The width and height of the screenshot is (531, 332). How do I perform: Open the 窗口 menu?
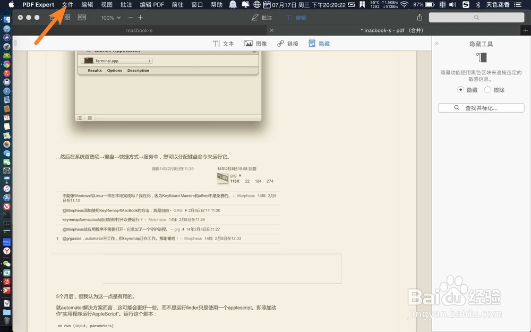(x=197, y=4)
